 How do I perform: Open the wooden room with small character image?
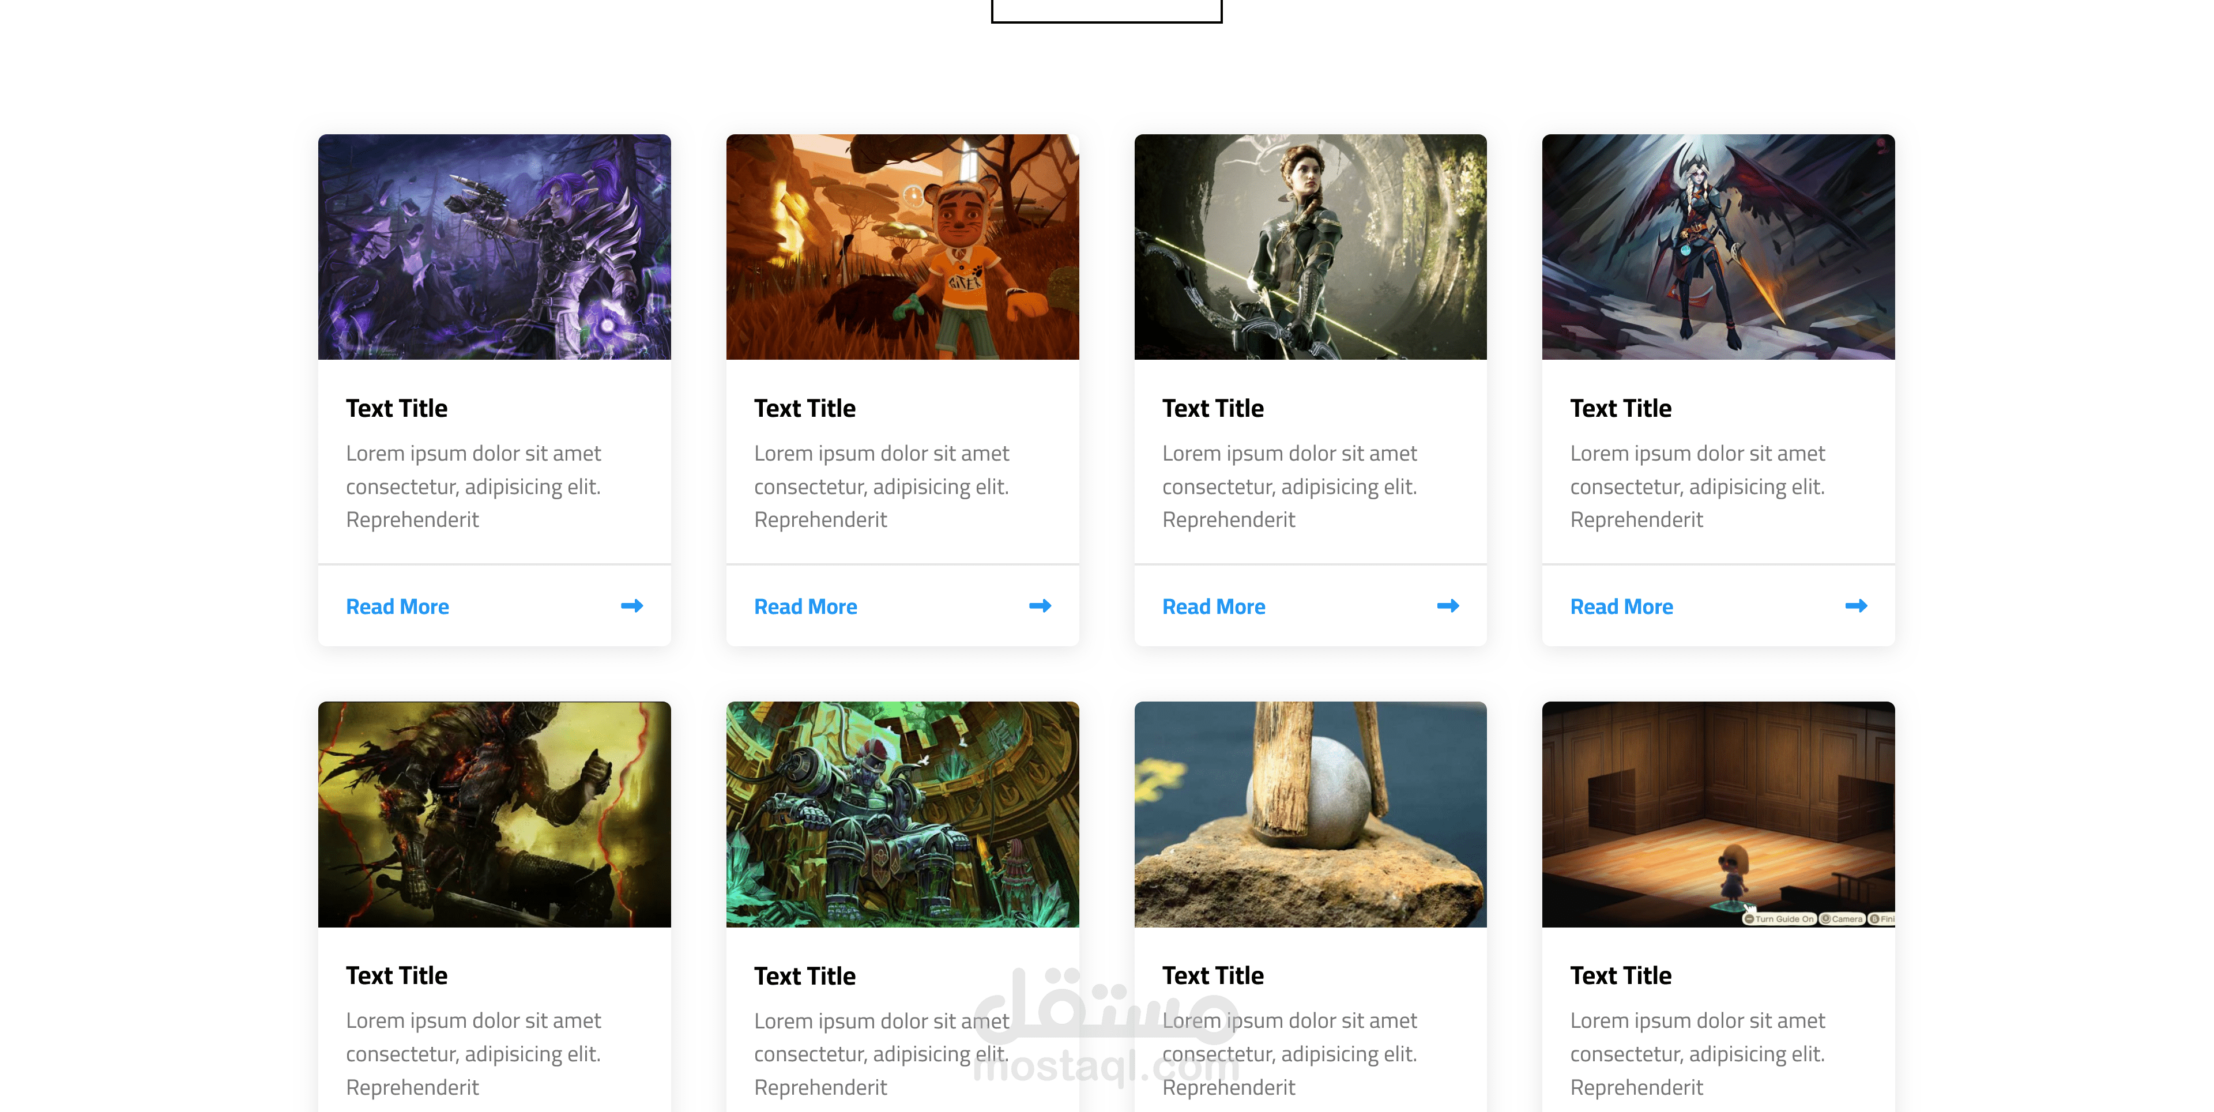pyautogui.click(x=1718, y=815)
